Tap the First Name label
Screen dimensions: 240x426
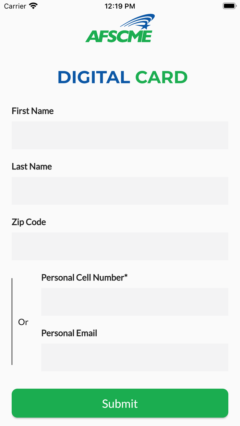coord(33,111)
